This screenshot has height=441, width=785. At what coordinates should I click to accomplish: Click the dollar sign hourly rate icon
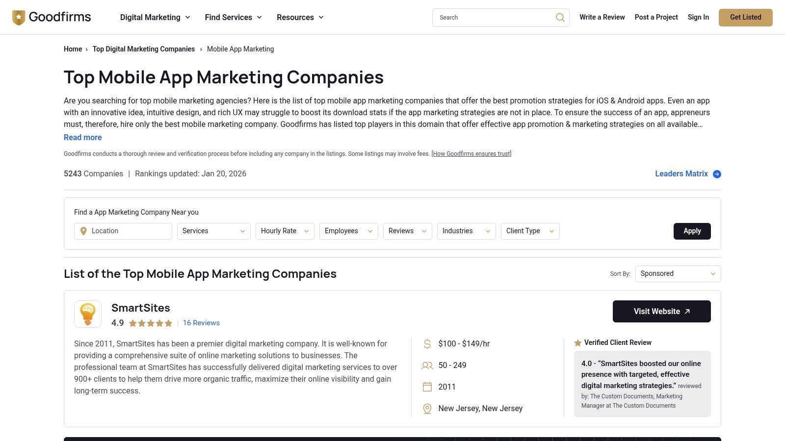(427, 344)
